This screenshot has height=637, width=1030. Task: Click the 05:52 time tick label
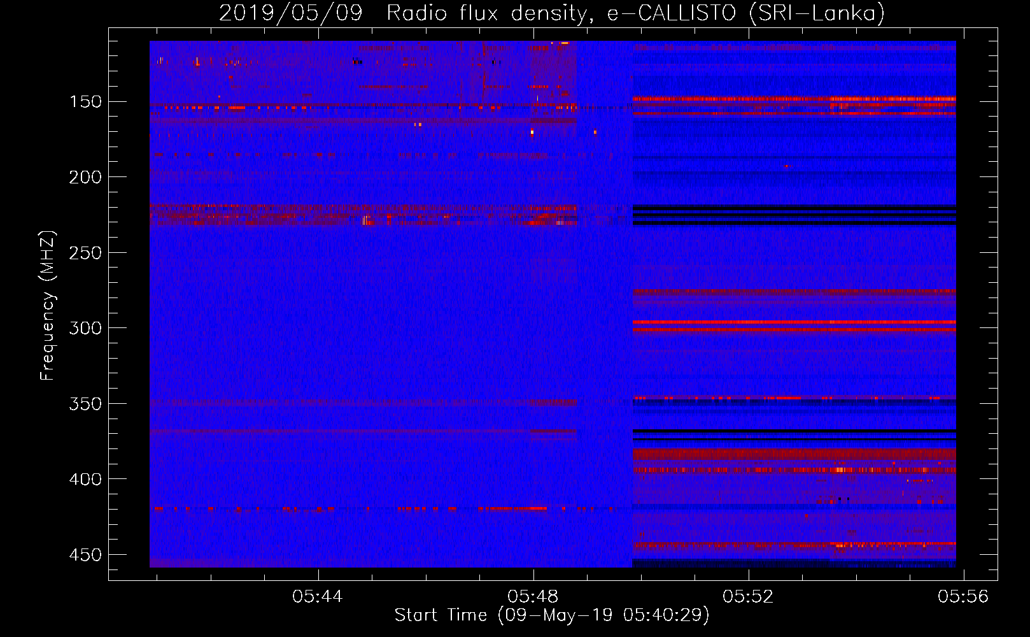tap(748, 597)
